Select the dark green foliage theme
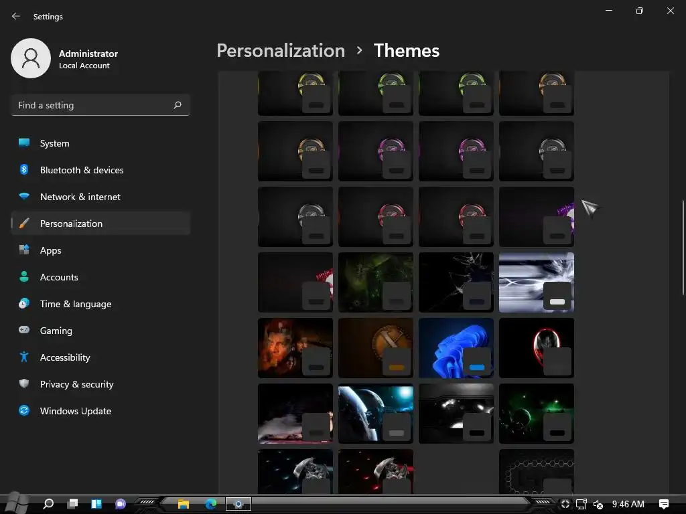 pyautogui.click(x=375, y=282)
